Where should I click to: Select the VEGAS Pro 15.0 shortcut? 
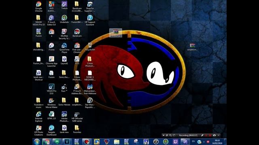coord(51,89)
